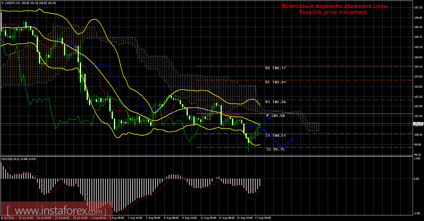
Task: Click the MACD(5,34,5) indicator label
Action: click(11, 159)
